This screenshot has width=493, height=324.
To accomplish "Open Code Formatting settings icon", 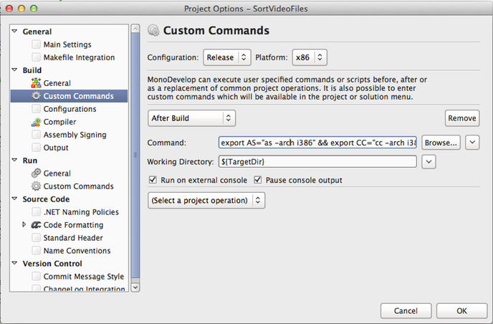I will (x=36, y=225).
